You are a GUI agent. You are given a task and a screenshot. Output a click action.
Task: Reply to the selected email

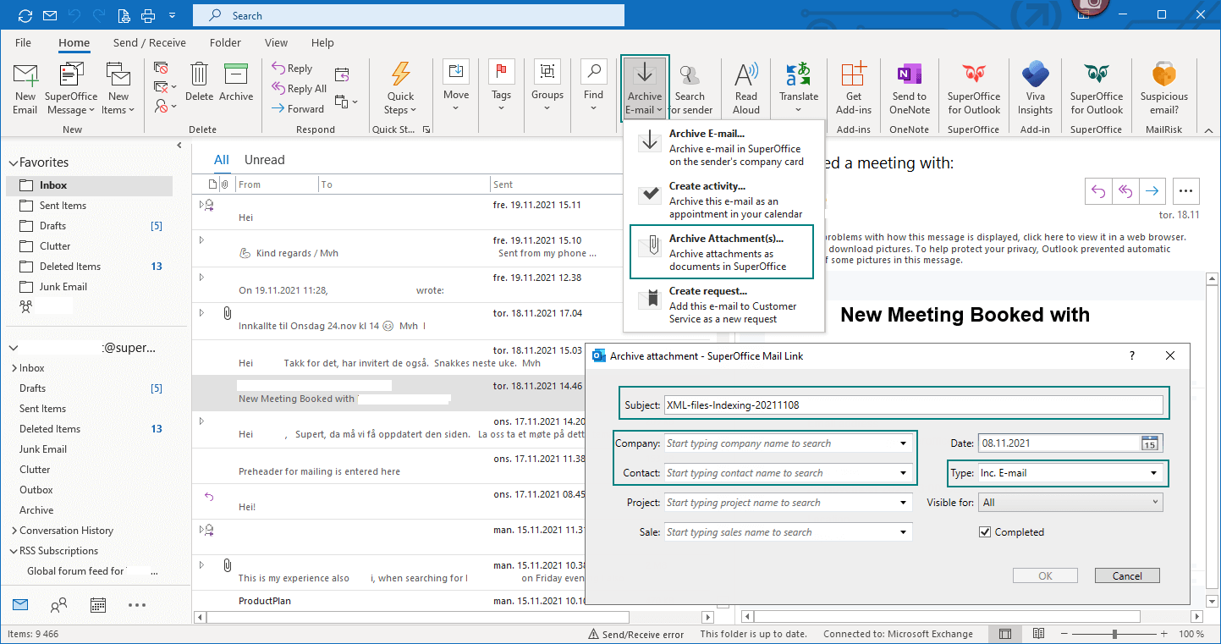click(x=292, y=69)
